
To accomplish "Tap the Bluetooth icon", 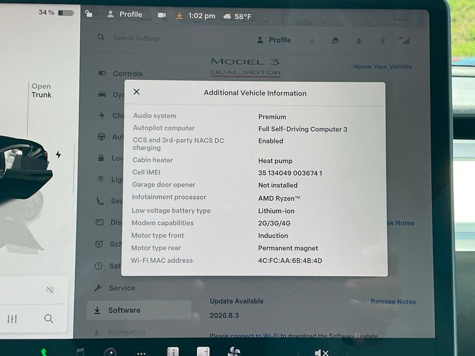I will pyautogui.click(x=382, y=41).
